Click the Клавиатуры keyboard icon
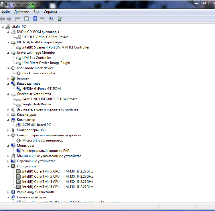 13,115
